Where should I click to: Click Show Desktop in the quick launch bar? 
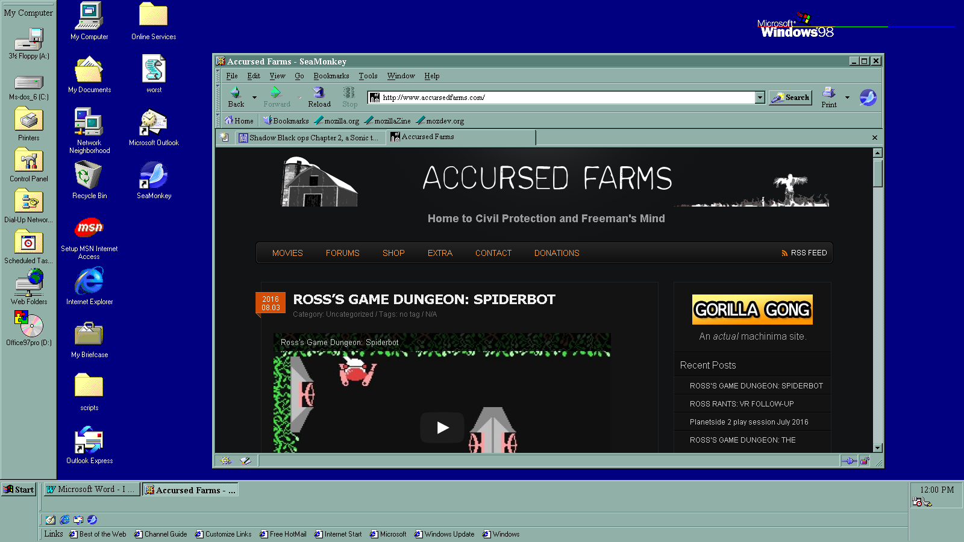pos(51,520)
